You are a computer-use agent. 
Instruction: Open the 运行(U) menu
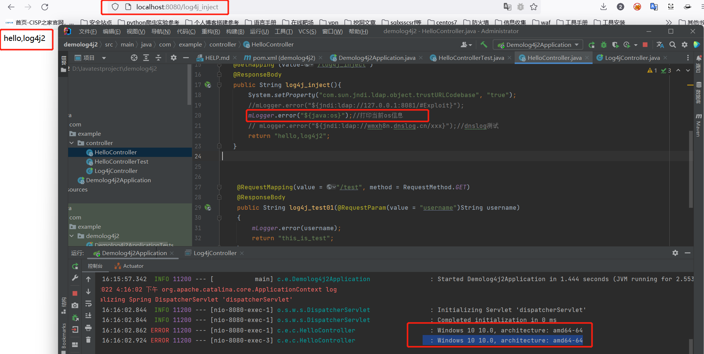point(259,31)
